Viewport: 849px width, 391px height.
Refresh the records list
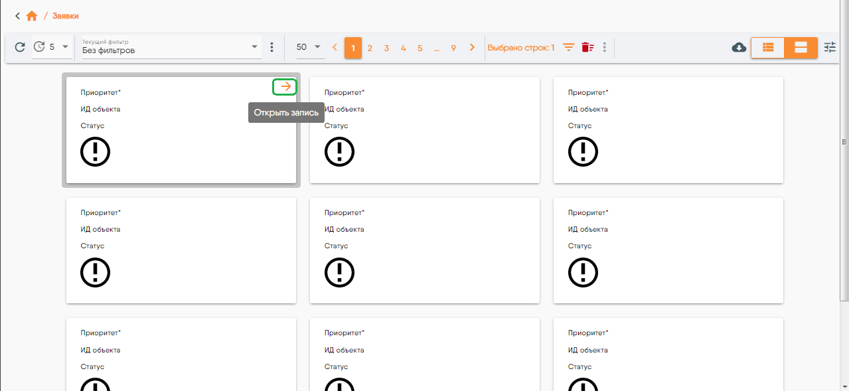[20, 47]
